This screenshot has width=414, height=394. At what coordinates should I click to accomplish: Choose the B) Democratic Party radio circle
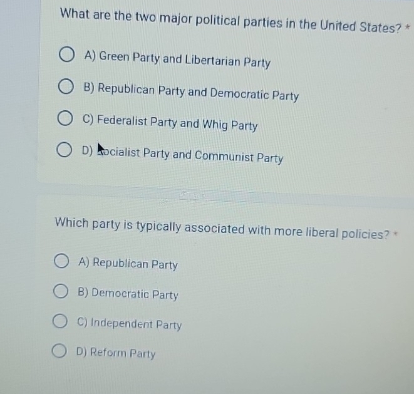61,291
